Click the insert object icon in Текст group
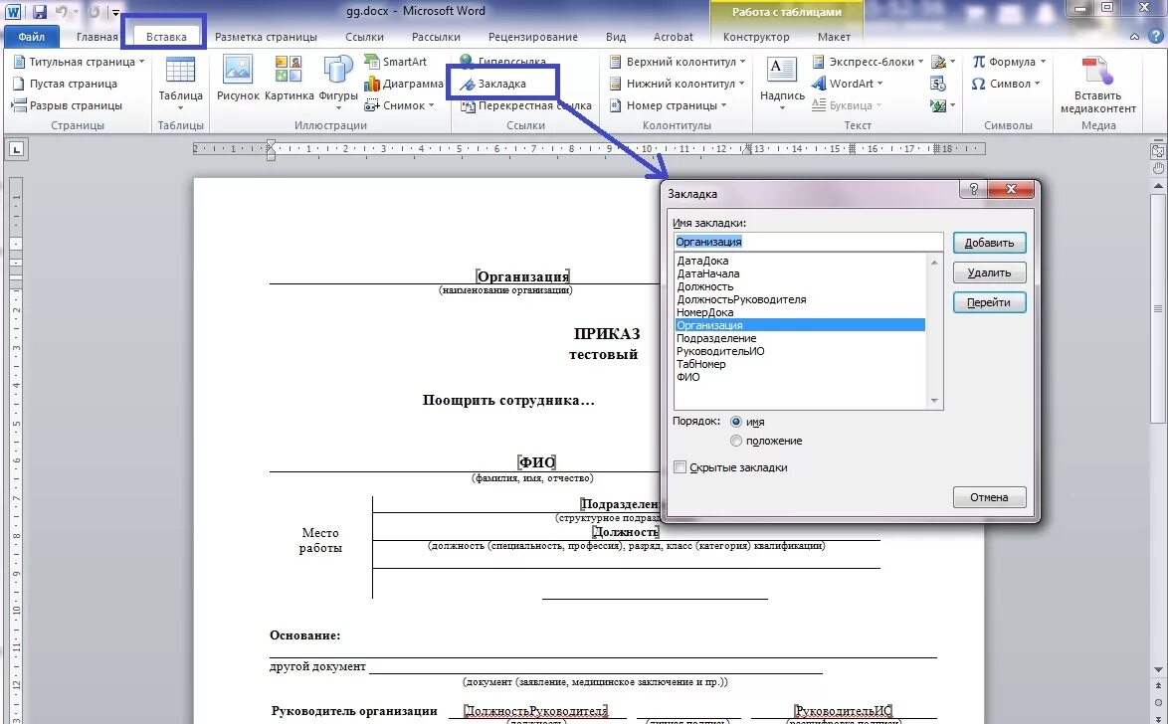The height and width of the screenshot is (724, 1168). 942,105
